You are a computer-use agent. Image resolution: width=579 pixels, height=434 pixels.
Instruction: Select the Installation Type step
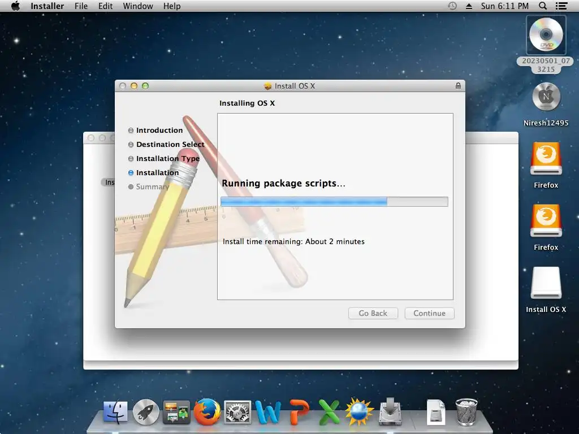[x=164, y=159]
